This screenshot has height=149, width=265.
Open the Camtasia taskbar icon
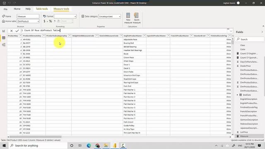[x=123, y=145]
